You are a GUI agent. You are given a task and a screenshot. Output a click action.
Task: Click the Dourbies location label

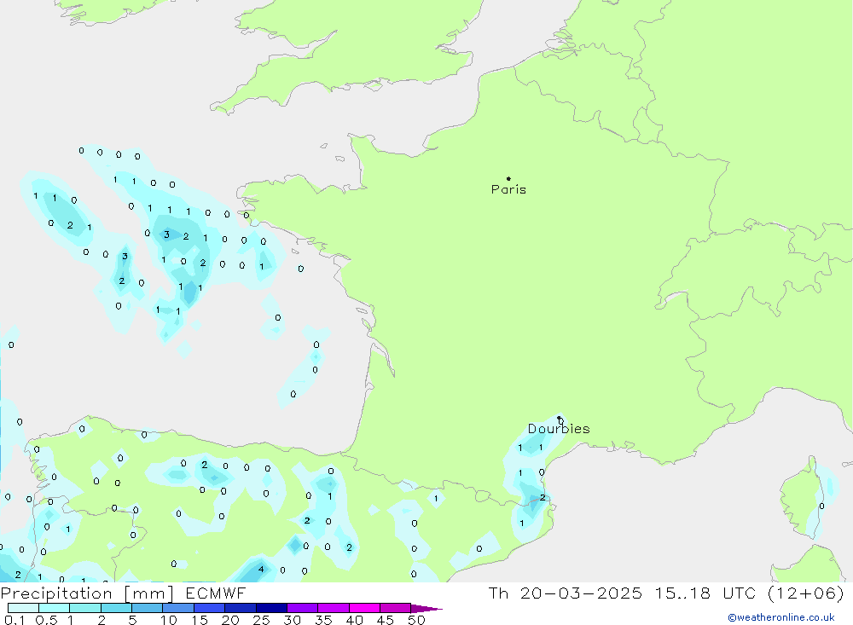pos(559,429)
